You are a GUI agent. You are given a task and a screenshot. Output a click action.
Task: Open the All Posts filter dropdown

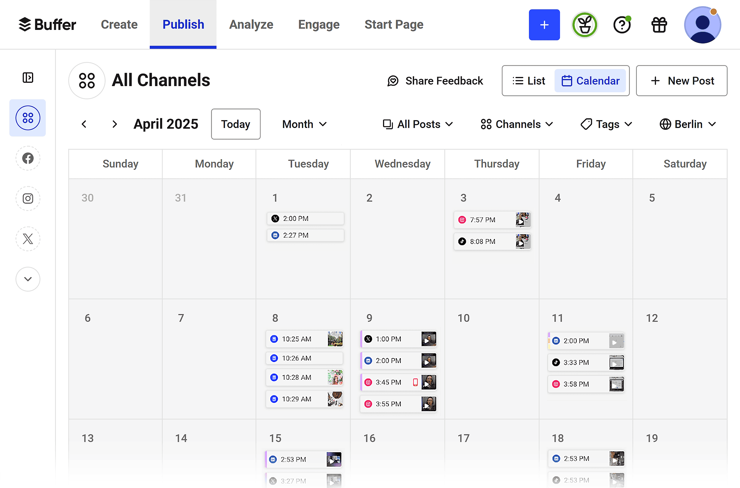(417, 124)
